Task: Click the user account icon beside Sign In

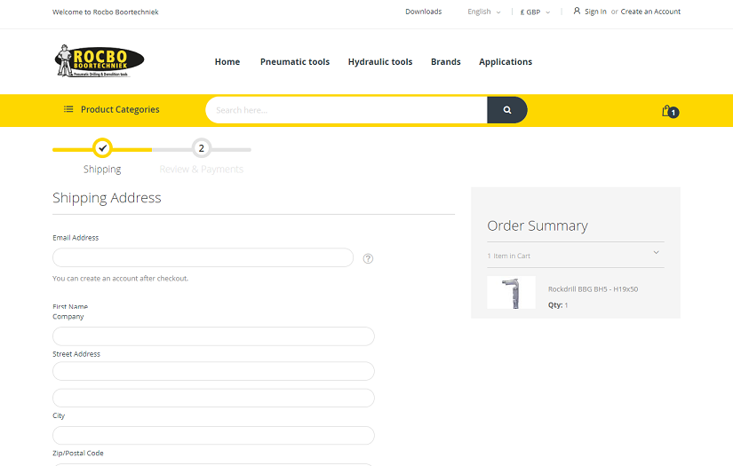Action: [577, 11]
